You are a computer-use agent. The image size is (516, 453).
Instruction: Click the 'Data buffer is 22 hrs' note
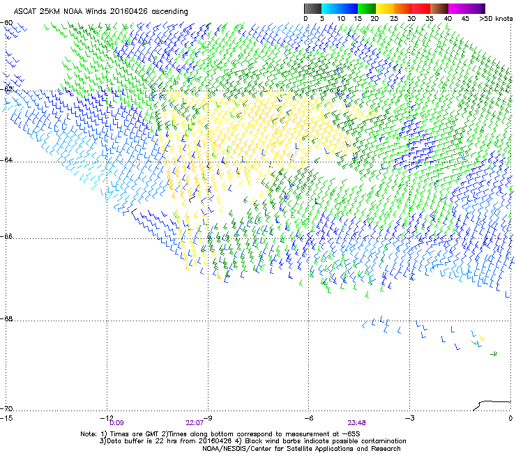(252, 441)
